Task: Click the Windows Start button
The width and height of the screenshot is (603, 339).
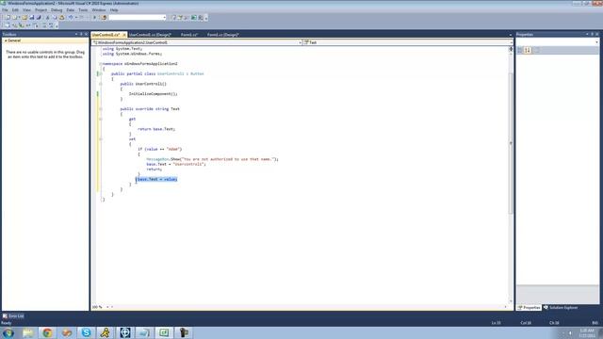Action: [8, 332]
